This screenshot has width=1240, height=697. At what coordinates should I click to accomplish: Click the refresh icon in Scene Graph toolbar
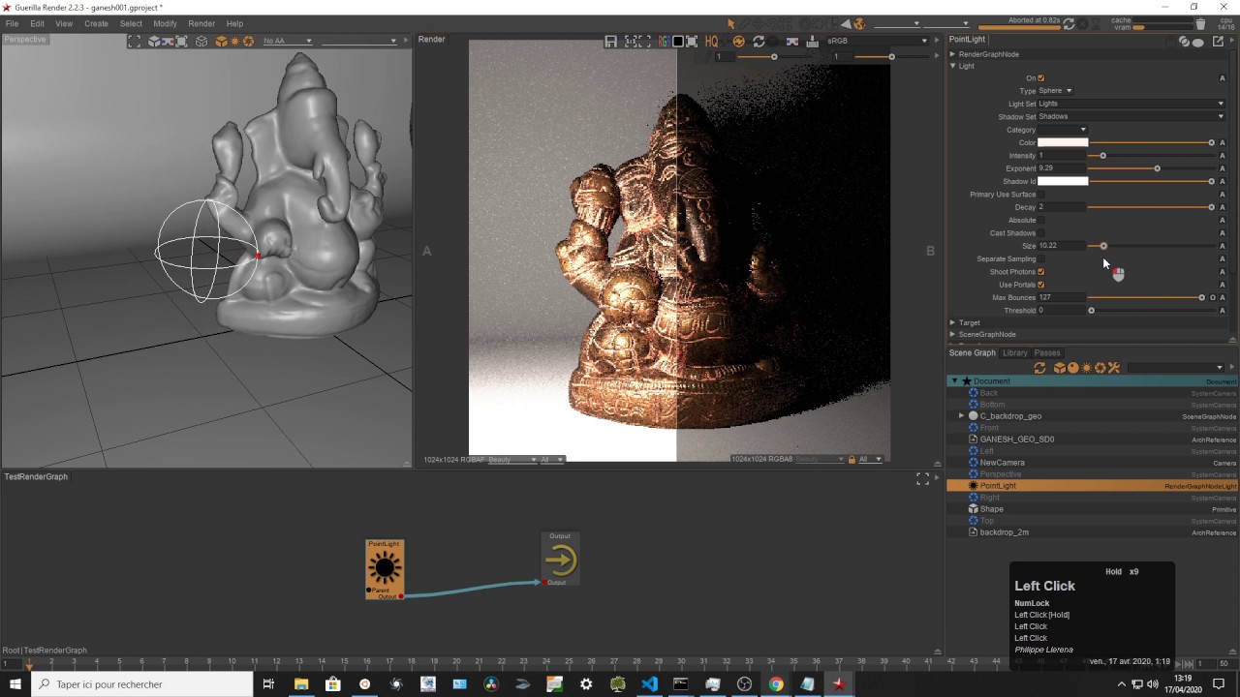pyautogui.click(x=1039, y=368)
